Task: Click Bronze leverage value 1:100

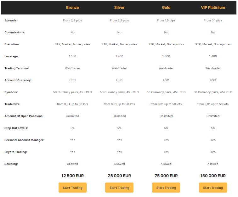Action: coord(72,56)
